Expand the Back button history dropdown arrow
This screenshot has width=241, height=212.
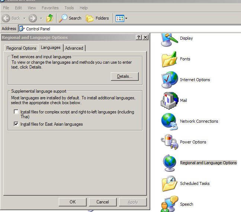pos(24,19)
